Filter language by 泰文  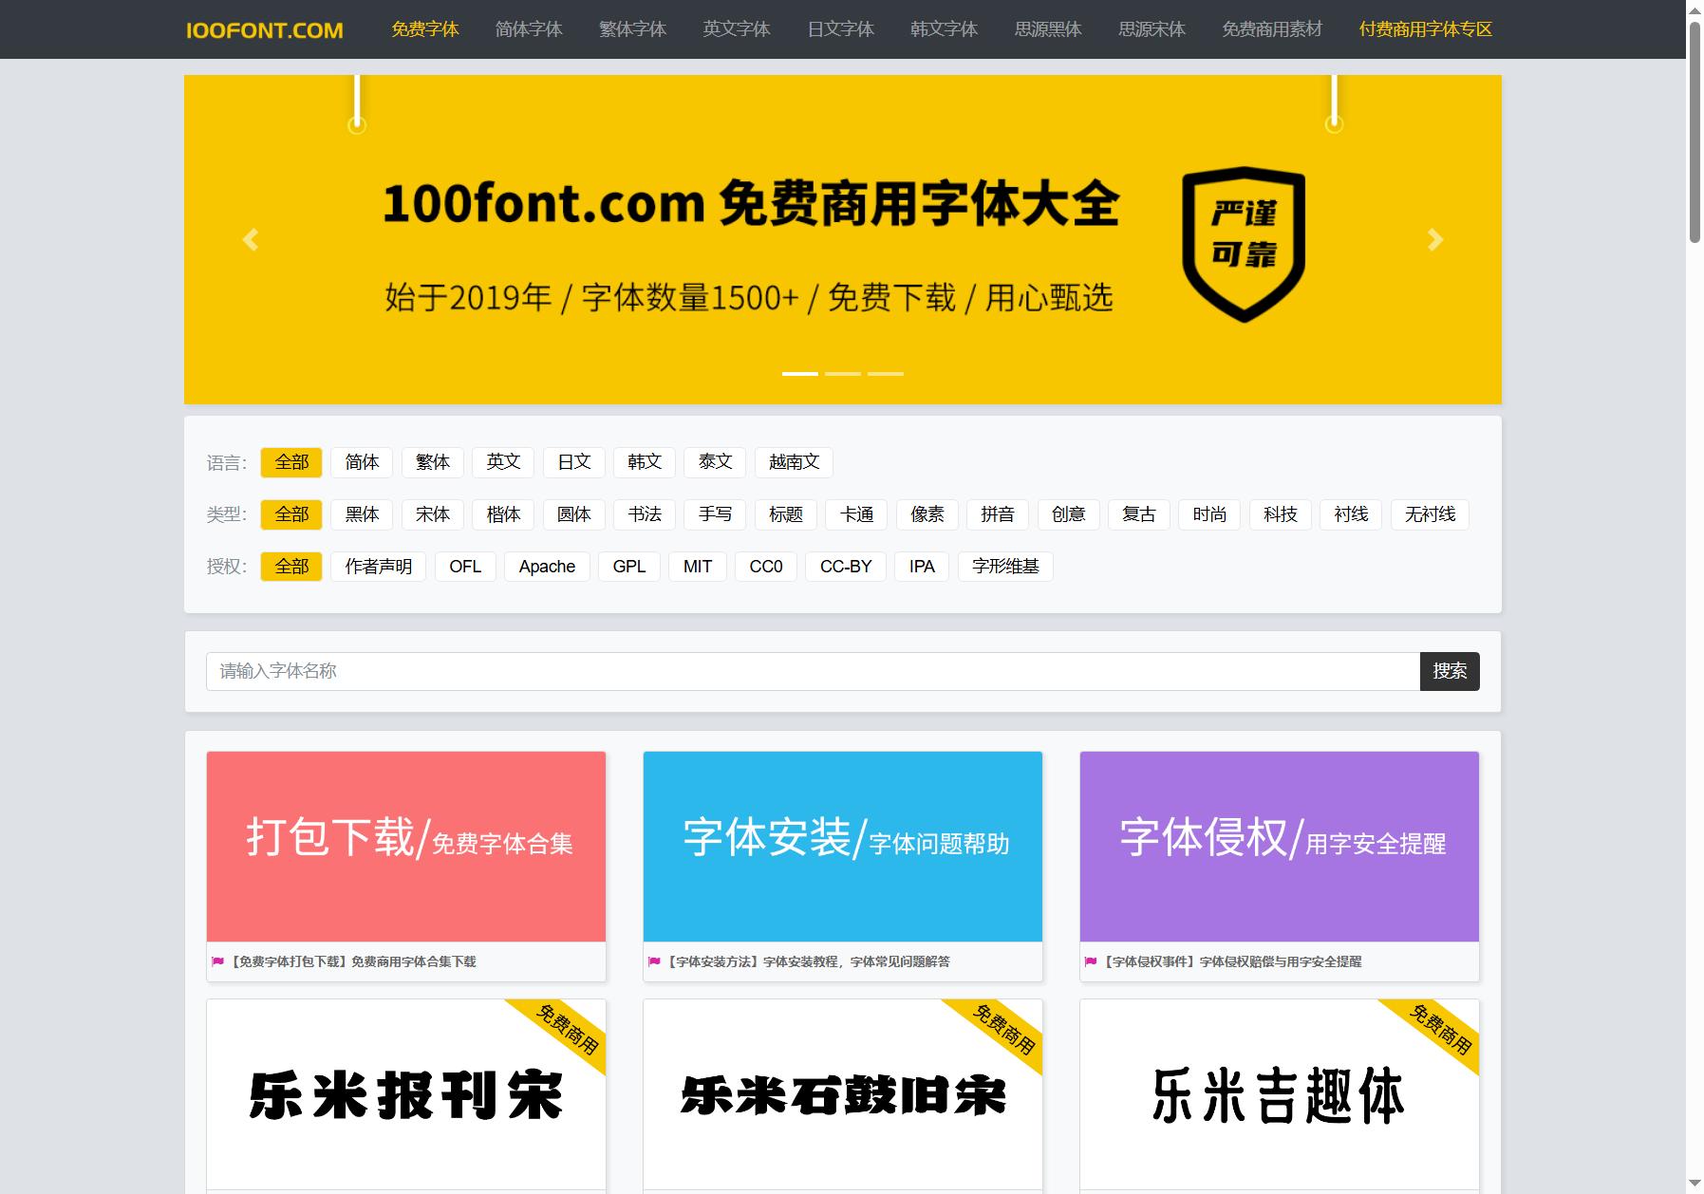click(x=715, y=462)
